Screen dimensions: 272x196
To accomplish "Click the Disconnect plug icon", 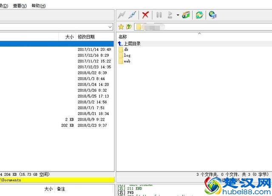I will (132, 15).
